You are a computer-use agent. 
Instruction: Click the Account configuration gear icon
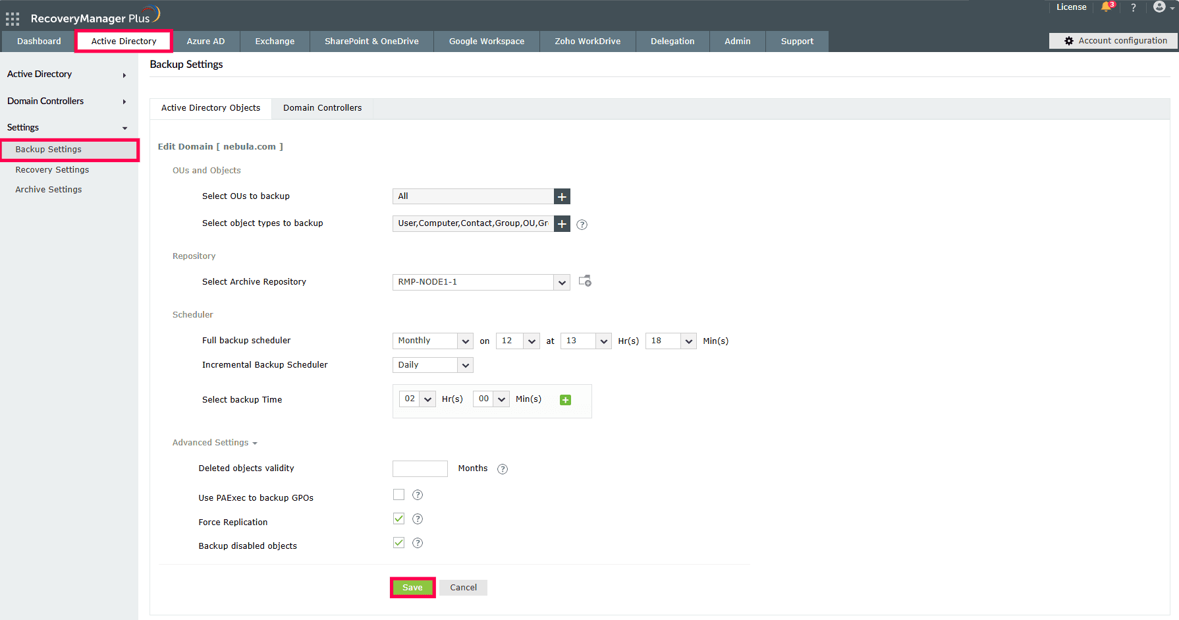point(1069,41)
